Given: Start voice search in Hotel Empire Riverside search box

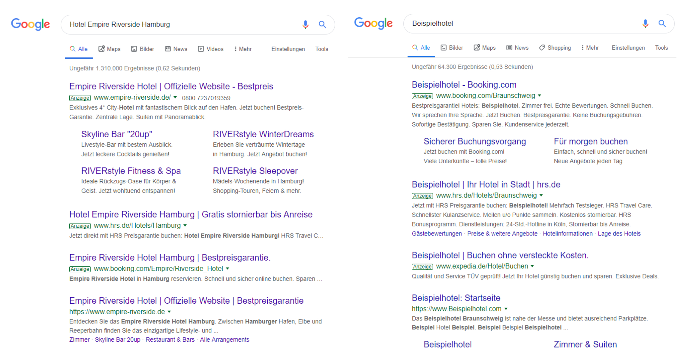Looking at the screenshot, I should click(305, 24).
